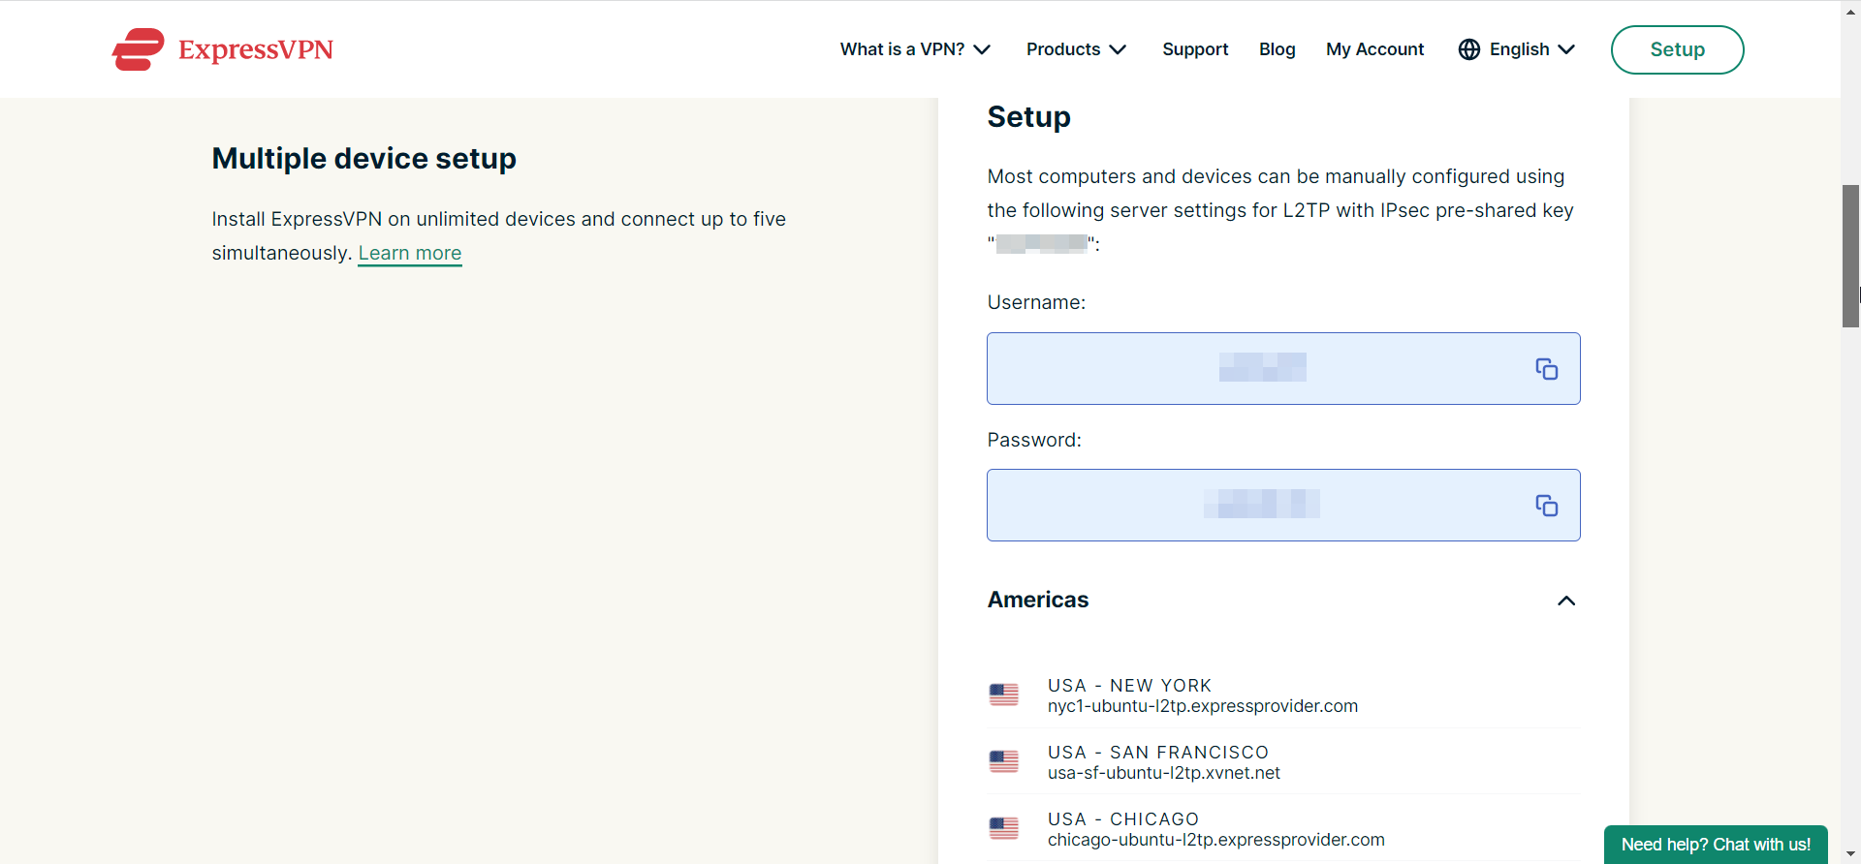Click the USA Chicago flag icon
The height and width of the screenshot is (864, 1861).
[x=1004, y=828]
